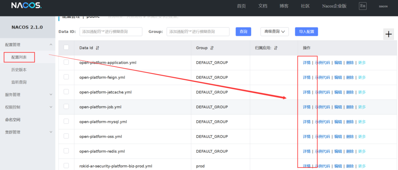Click 编辑 for open-platform-feign.yml
The image size is (398, 170).
click(338, 77)
